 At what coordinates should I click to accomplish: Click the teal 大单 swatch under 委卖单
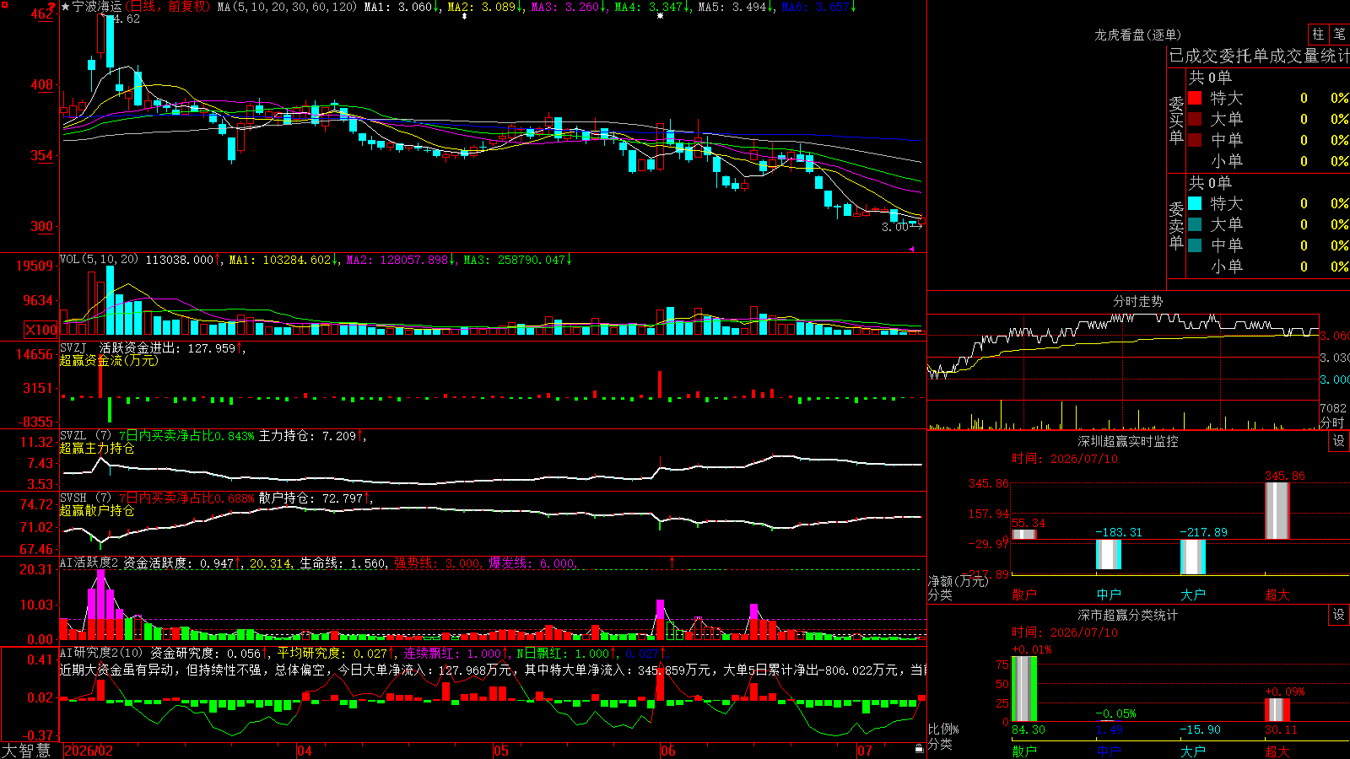(x=1195, y=224)
